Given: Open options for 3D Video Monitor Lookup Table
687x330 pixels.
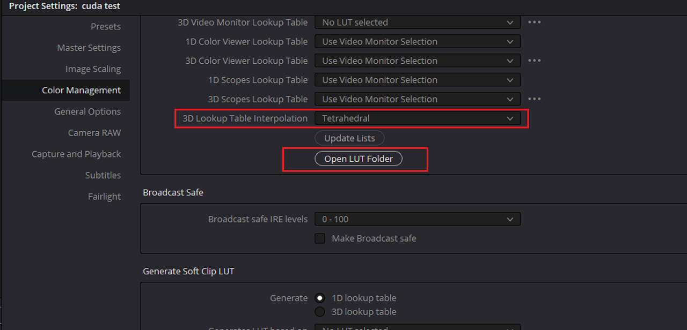Looking at the screenshot, I should pyautogui.click(x=534, y=22).
